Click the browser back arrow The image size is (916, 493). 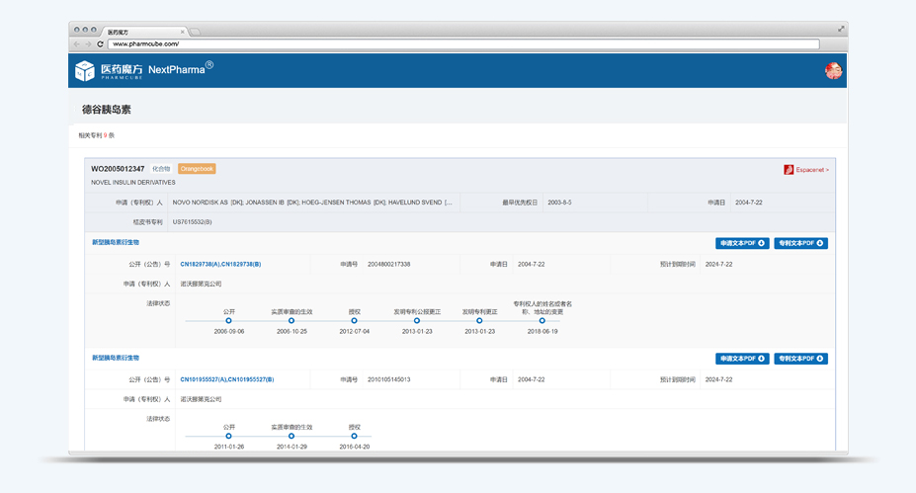(76, 43)
